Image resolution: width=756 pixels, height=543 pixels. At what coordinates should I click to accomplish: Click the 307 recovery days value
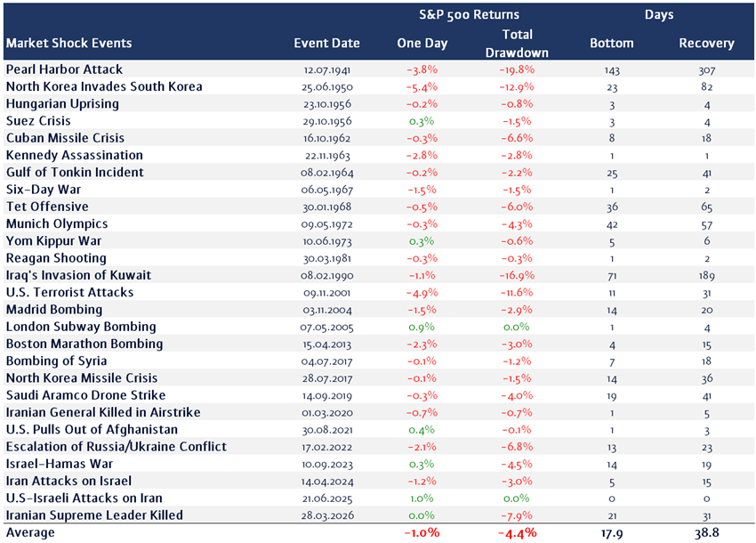point(706,70)
